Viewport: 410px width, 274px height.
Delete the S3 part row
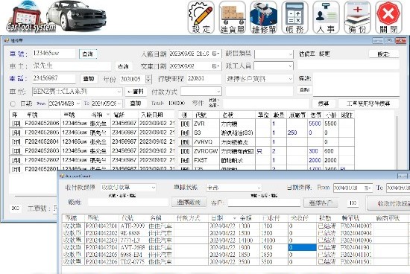point(185,133)
